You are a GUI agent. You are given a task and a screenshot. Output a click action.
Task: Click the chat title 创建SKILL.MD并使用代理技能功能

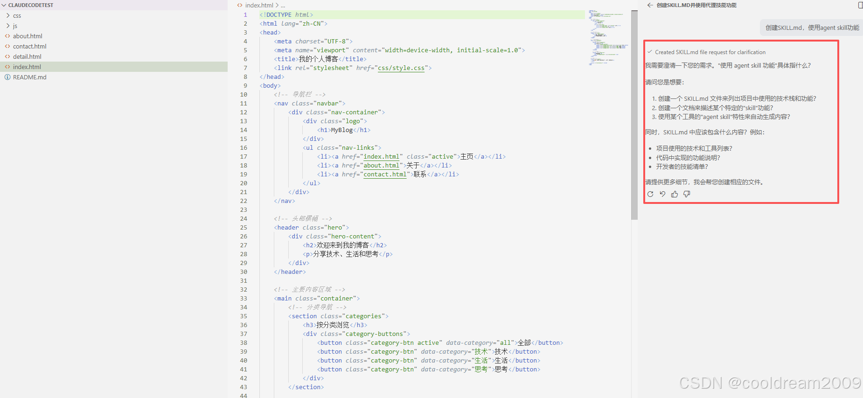coord(696,5)
